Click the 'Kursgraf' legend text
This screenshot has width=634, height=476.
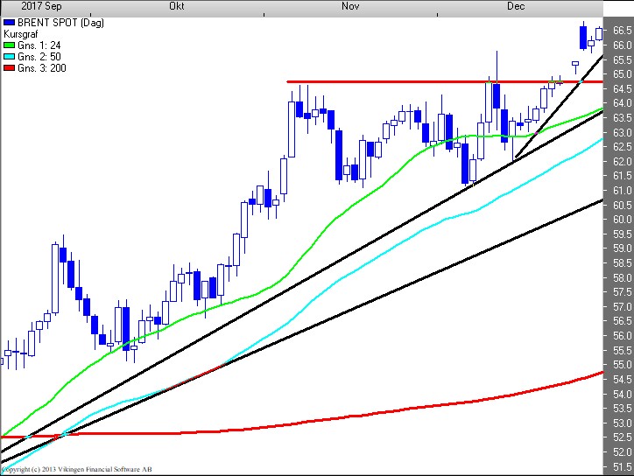pyautogui.click(x=21, y=34)
